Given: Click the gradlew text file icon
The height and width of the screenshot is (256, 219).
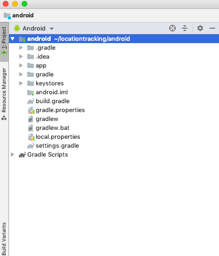Looking at the screenshot, I should [x=30, y=119].
